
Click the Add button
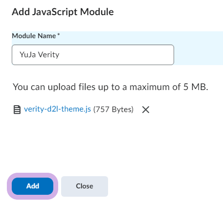pos(32,186)
